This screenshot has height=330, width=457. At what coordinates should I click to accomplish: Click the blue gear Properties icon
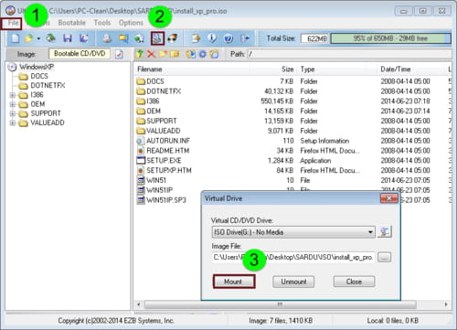(x=203, y=54)
